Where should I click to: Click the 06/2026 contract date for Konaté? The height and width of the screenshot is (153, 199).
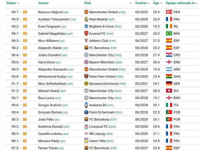point(141,126)
